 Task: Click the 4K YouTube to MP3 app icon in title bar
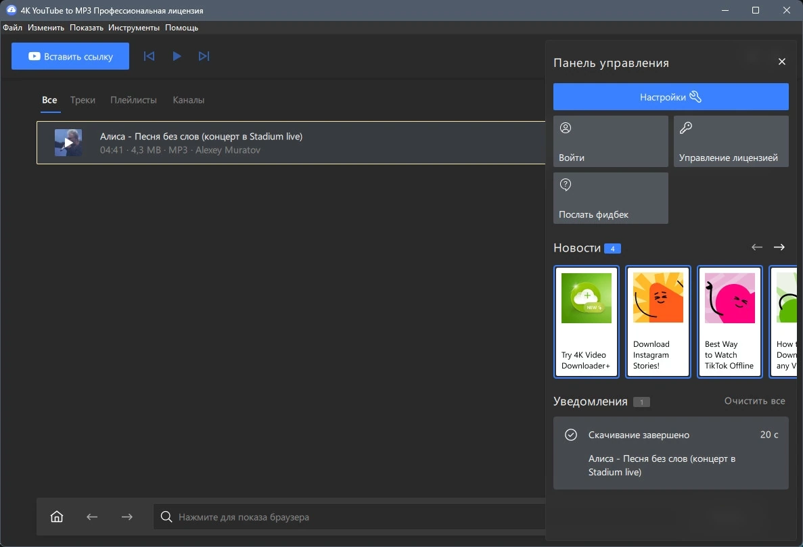click(11, 9)
